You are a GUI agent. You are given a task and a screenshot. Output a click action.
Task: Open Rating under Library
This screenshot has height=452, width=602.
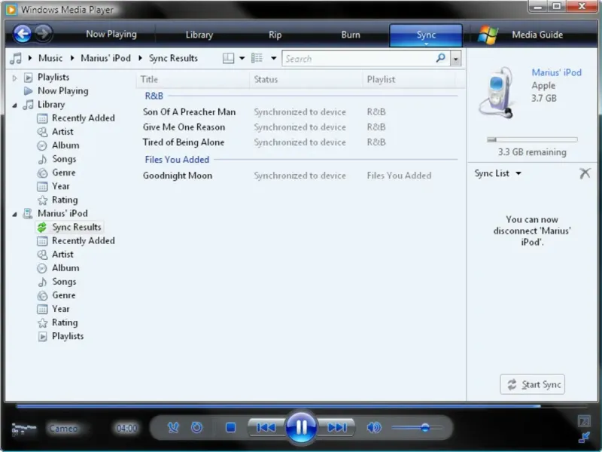[58, 200]
